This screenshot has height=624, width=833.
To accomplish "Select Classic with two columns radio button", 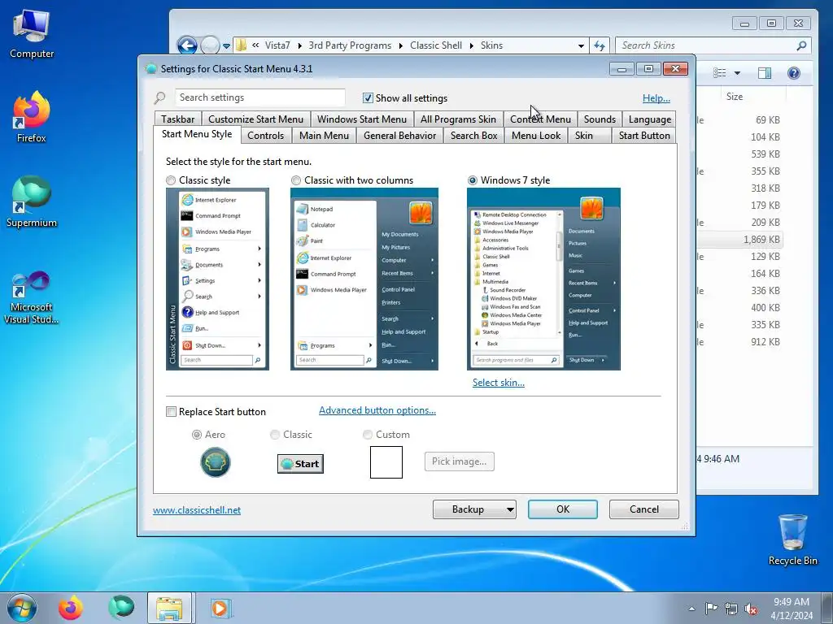I will 296,180.
